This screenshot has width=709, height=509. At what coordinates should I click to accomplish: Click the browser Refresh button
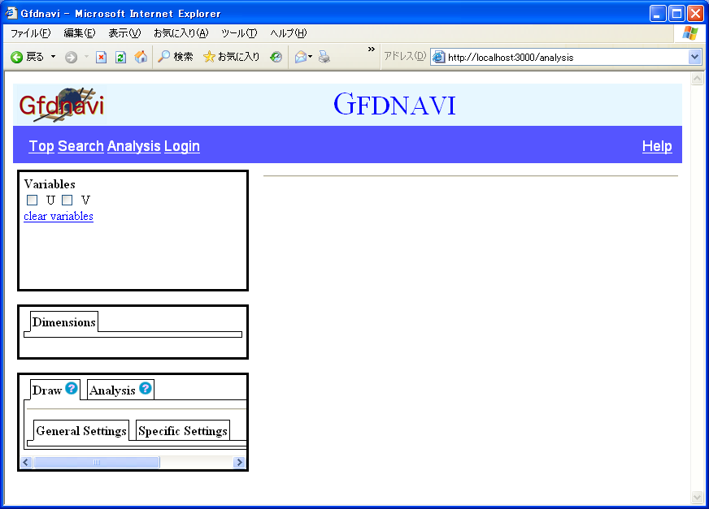pos(120,57)
